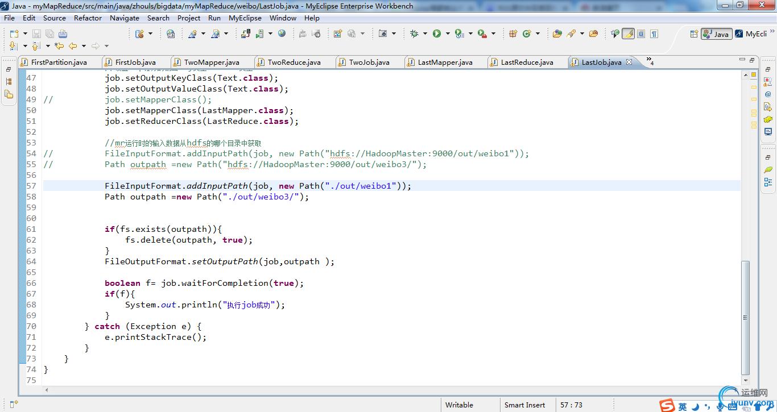The image size is (777, 412).
Task: Click the Writable status field
Action: tap(459, 405)
